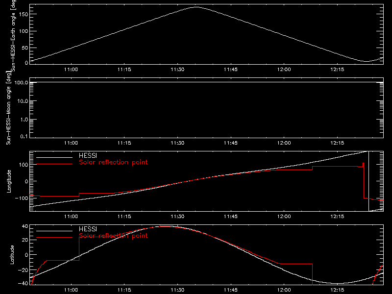Click the Latitude axis title
Screen dimensions: 392x294
click(12, 255)
